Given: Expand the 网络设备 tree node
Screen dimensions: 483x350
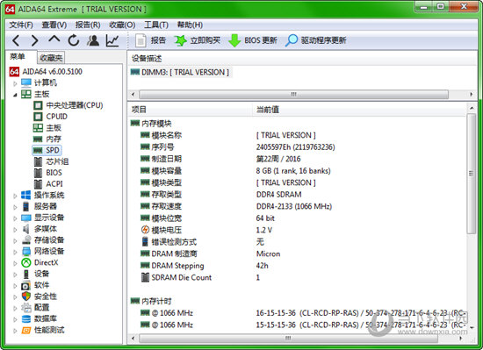Looking at the screenshot, I should click(x=15, y=252).
